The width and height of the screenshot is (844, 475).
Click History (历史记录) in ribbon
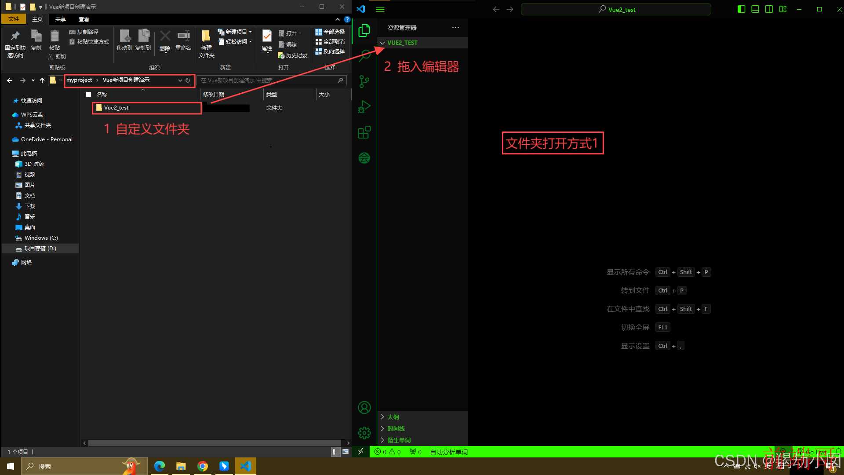pos(293,55)
